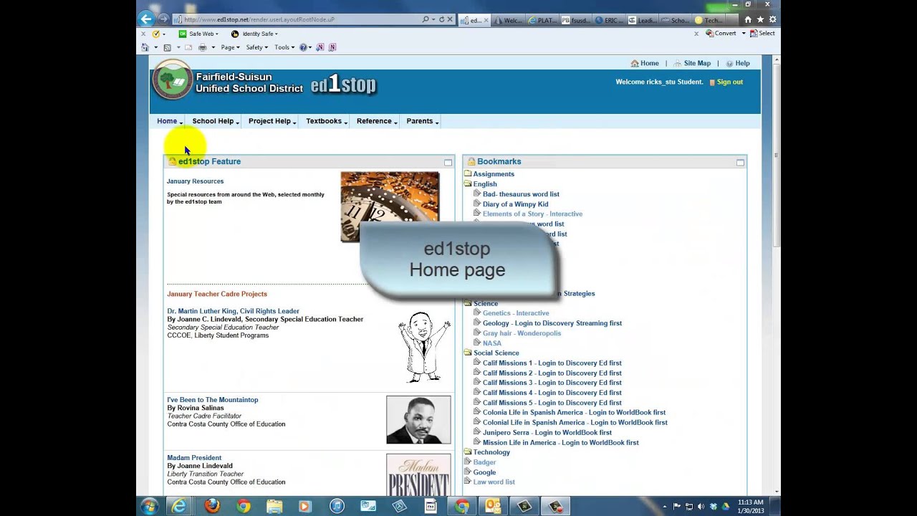The image size is (917, 516).
Task: Click the browser forward arrow
Action: [163, 19]
